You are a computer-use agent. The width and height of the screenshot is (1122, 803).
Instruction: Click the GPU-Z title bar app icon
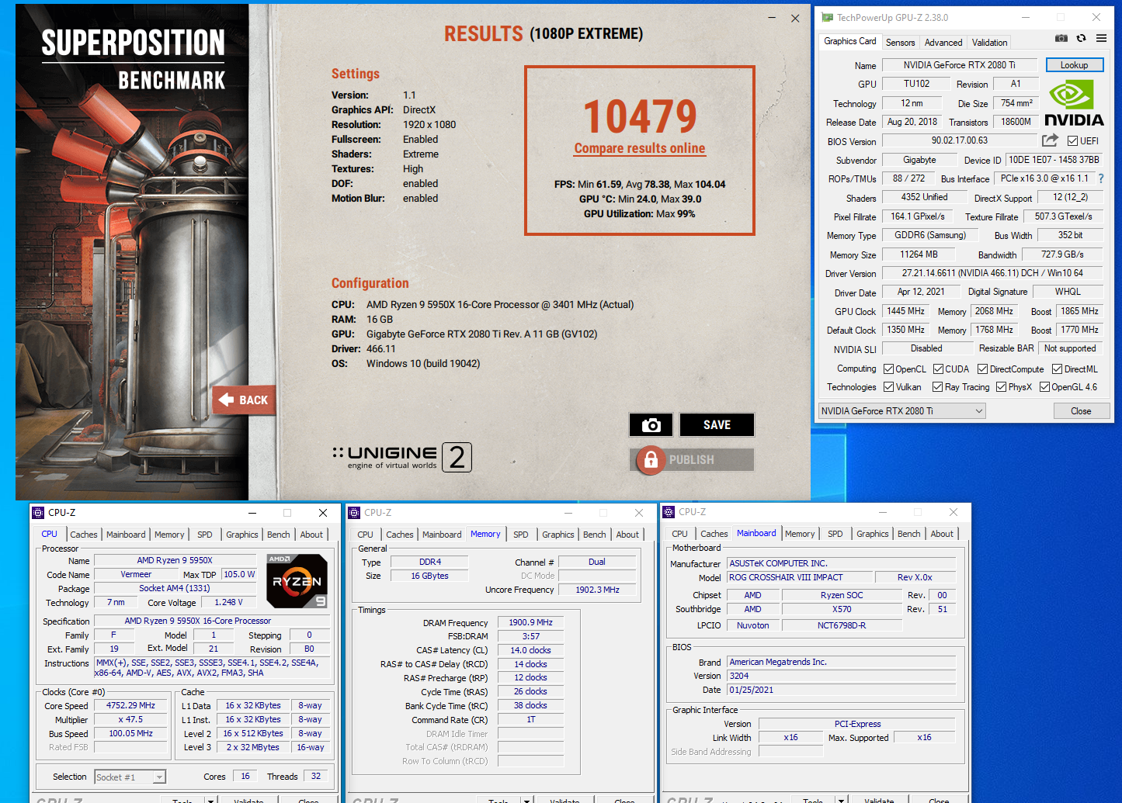pos(827,17)
